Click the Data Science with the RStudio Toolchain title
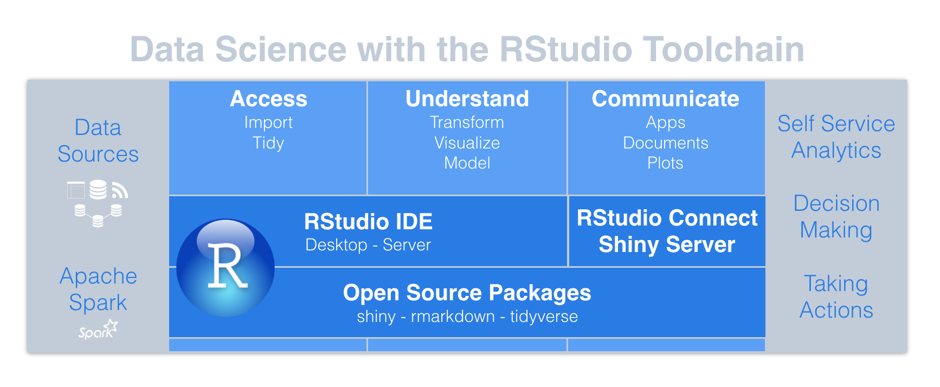The height and width of the screenshot is (387, 940). pos(467,49)
